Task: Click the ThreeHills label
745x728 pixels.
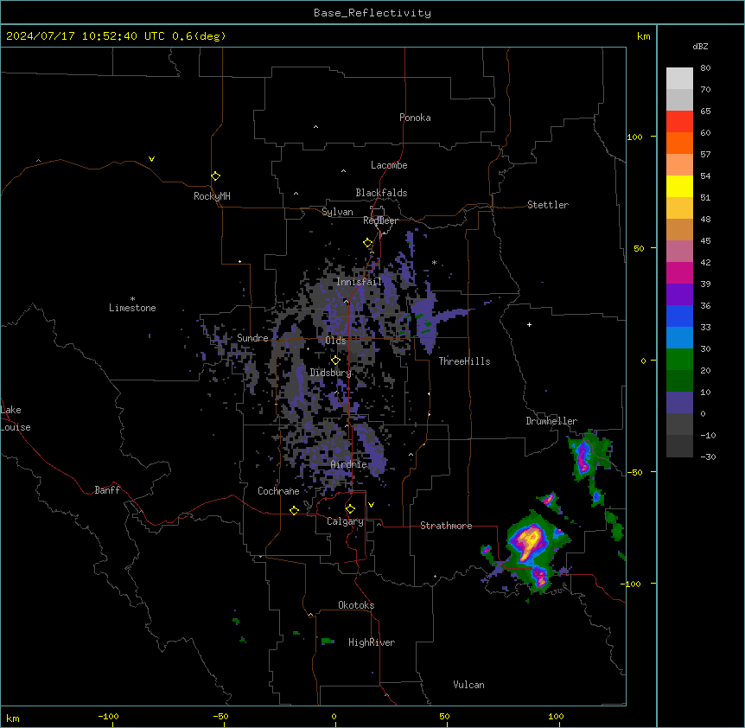Action: [464, 361]
